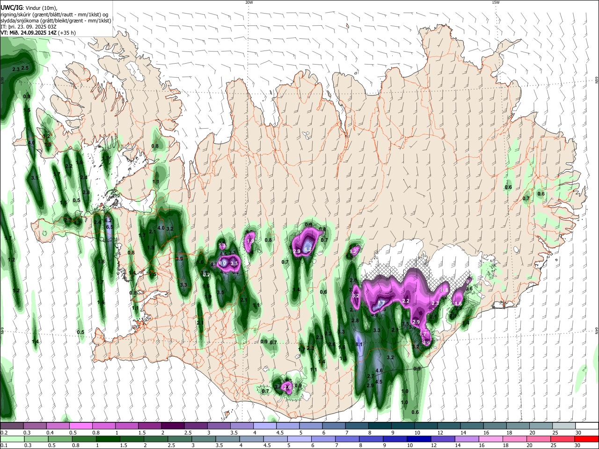Viewport: 599px width, 449px height.
Task: Click the 6.5 precipitation value on the map
Action: pos(110,227)
